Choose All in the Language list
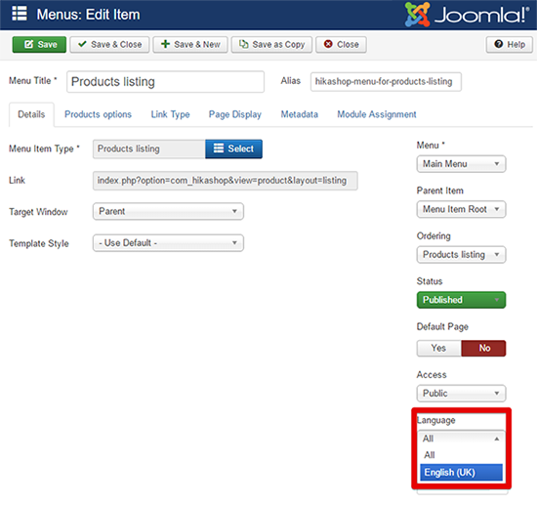 click(461, 455)
